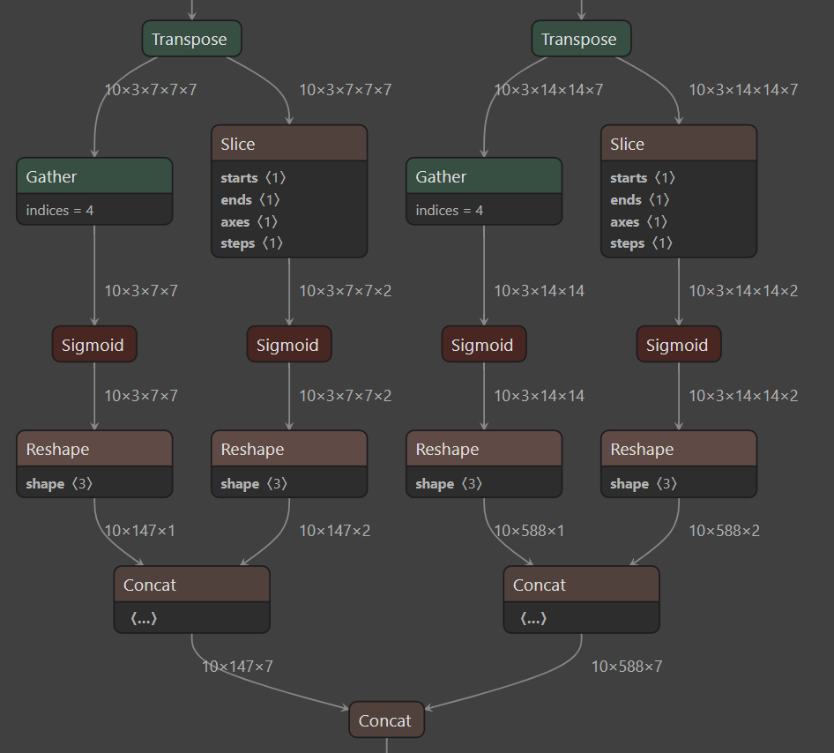
Task: Select the right Transpose node
Action: point(581,39)
